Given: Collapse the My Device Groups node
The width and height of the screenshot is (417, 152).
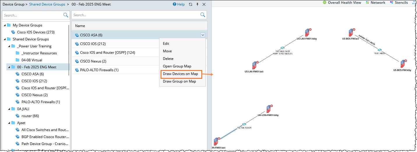Looking at the screenshot, I should pos(5,25).
